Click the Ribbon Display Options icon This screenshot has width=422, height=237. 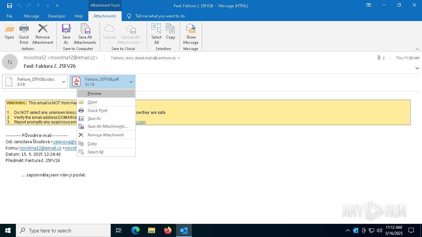(x=369, y=5)
